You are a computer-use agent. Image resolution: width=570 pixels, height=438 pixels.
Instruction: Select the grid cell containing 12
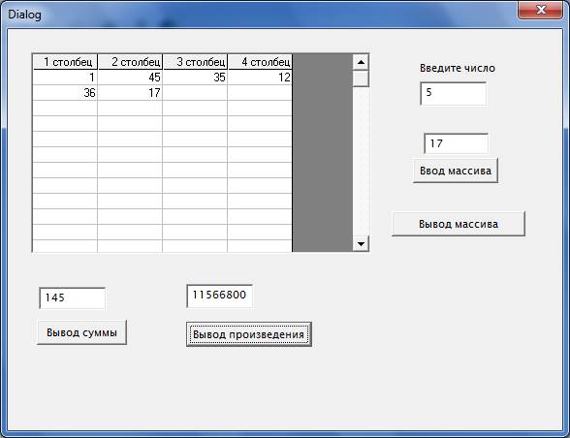click(x=260, y=78)
